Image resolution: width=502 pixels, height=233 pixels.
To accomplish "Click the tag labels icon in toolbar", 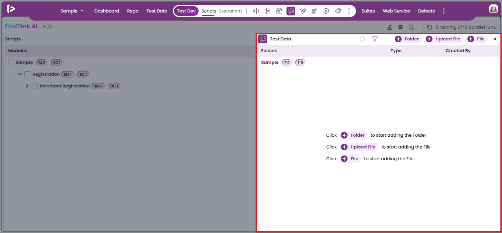I will [x=338, y=11].
